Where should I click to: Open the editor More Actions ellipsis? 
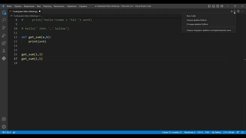243,11
